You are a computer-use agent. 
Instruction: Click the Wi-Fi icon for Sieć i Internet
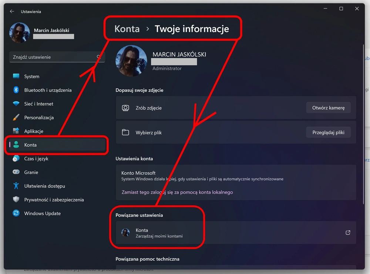click(x=16, y=103)
